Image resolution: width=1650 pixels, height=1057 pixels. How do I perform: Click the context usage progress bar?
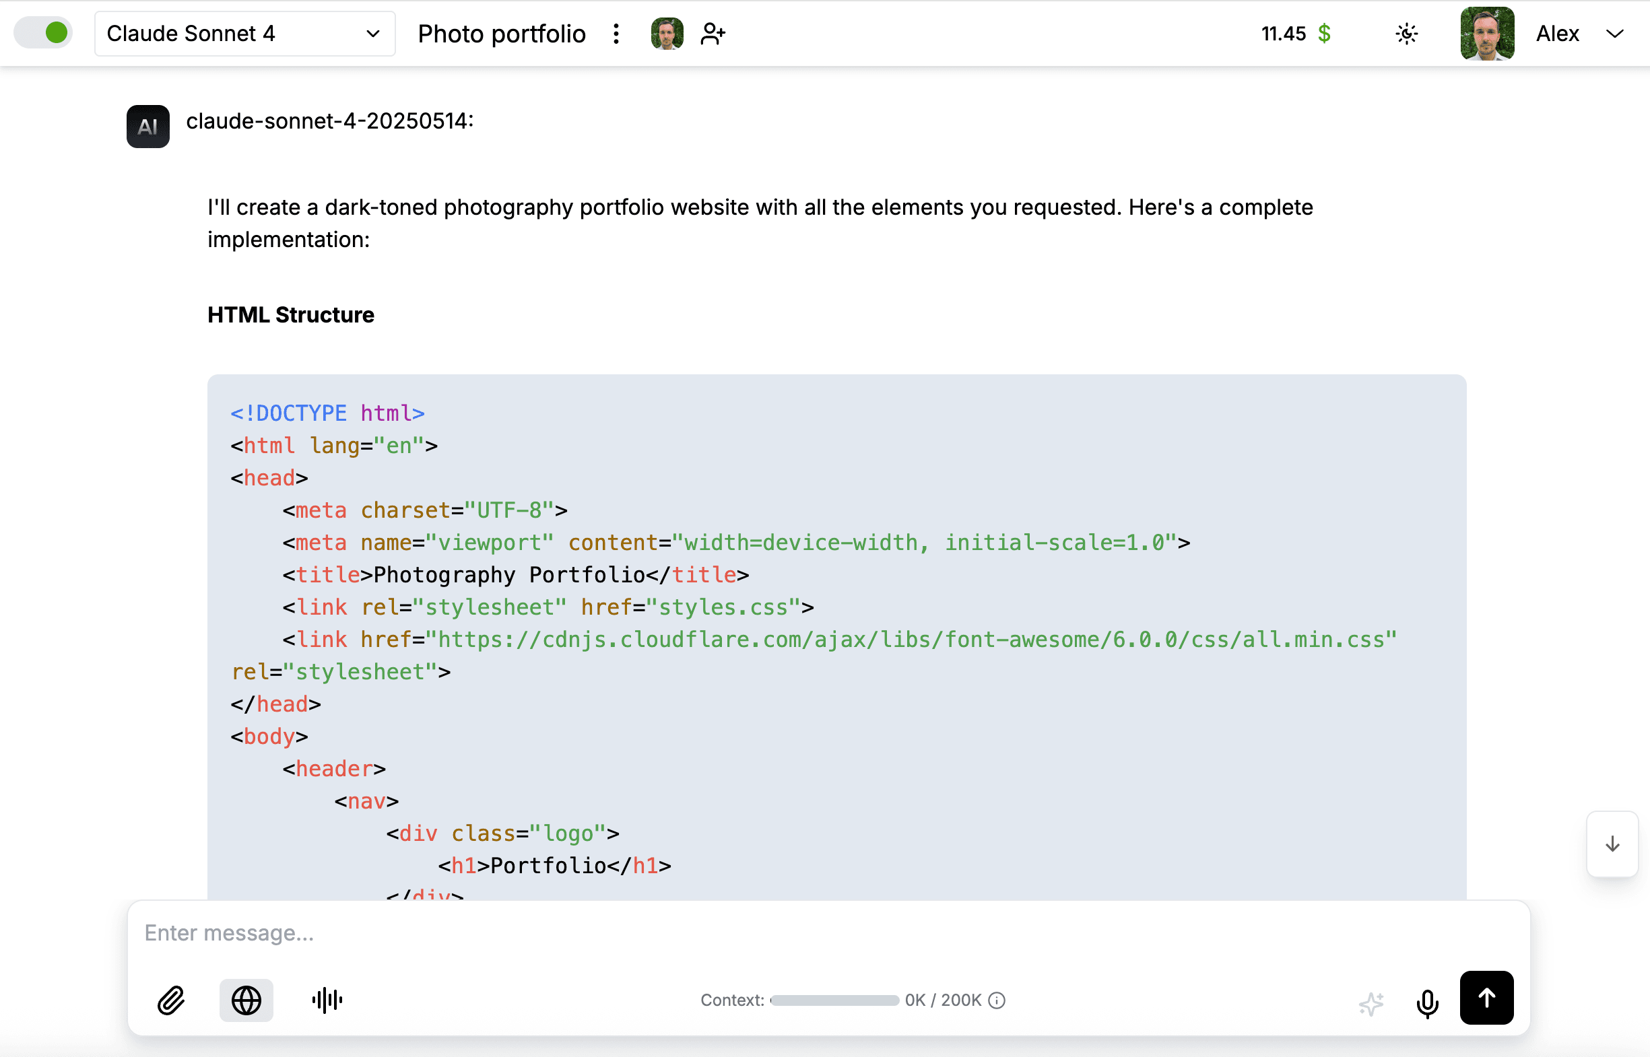(x=834, y=1000)
